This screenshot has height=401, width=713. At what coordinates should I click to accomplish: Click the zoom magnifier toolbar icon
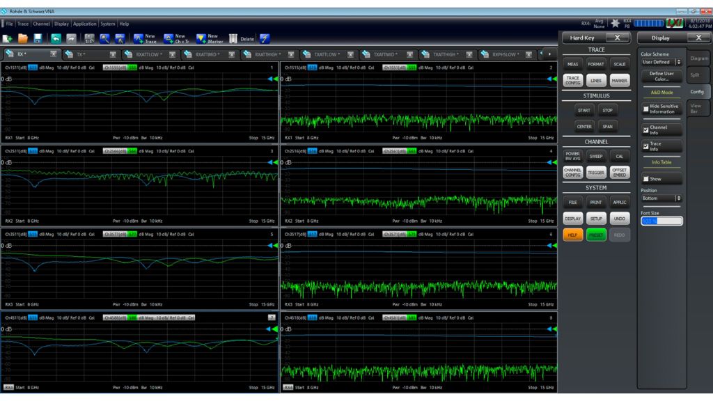click(104, 39)
